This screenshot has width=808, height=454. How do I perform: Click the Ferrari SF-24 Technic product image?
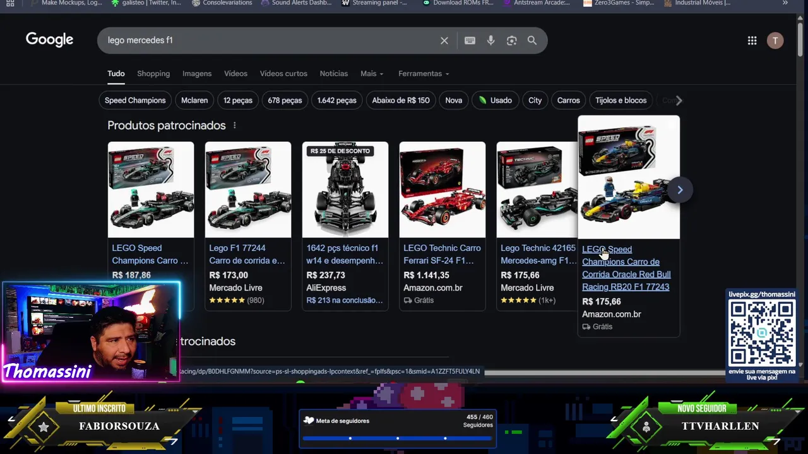pyautogui.click(x=443, y=190)
